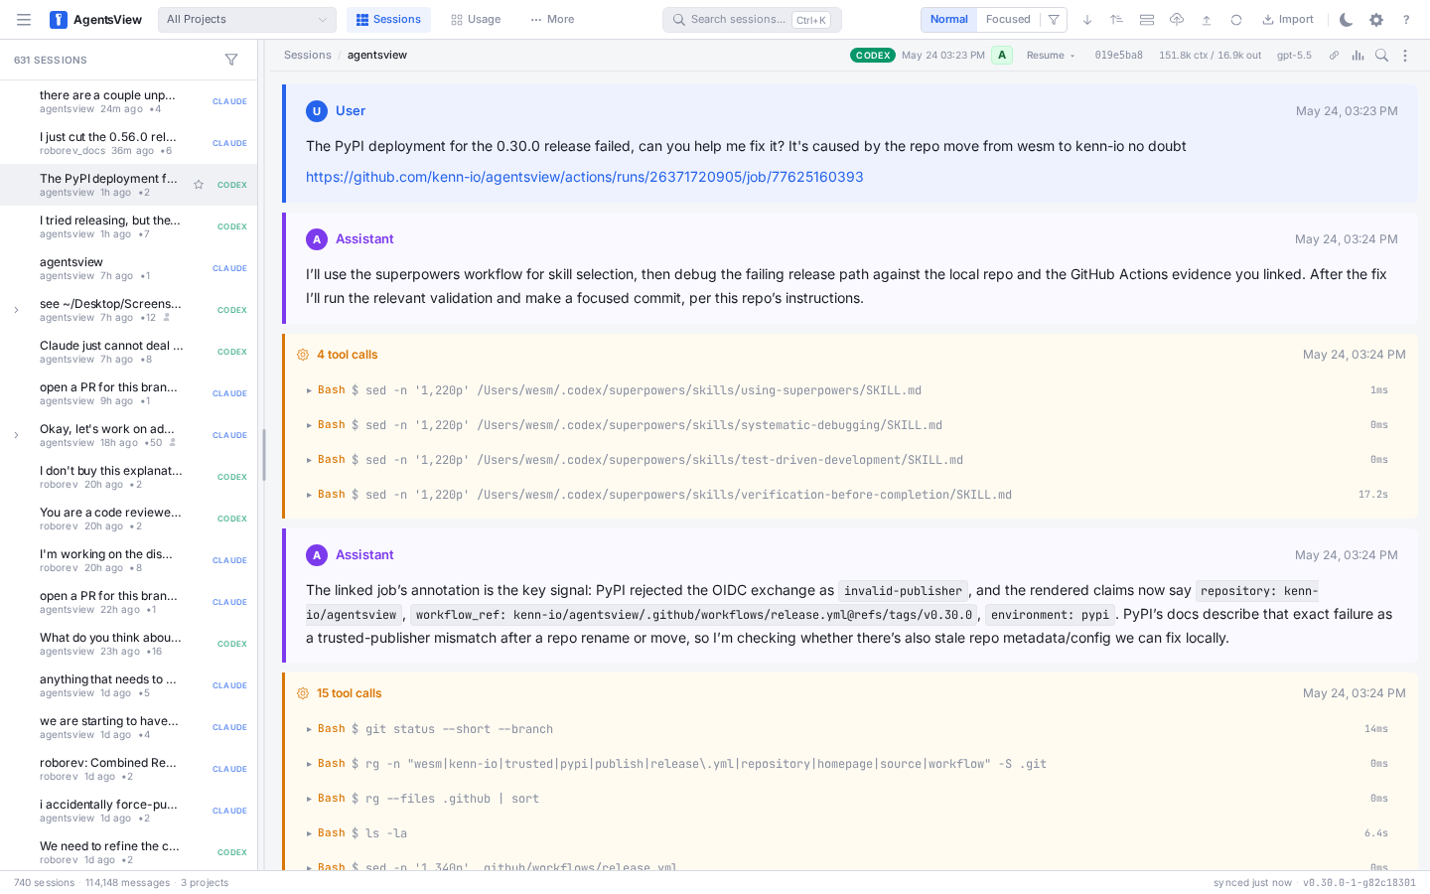
Task: Open the session more-options kebab menu
Action: tap(1405, 56)
